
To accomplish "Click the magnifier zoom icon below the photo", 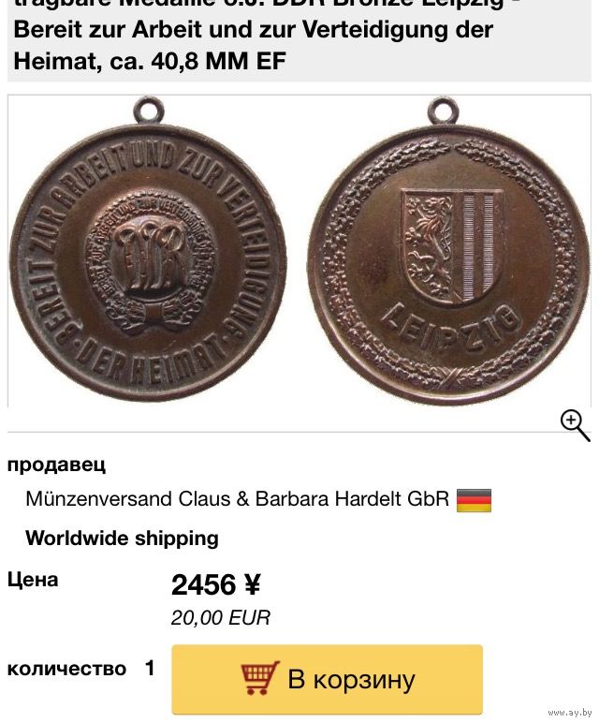I will (x=575, y=426).
